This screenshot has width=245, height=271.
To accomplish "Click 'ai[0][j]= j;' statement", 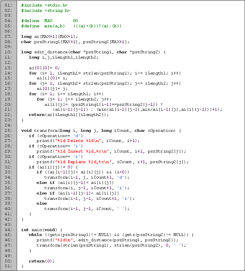I will pos(52,89).
